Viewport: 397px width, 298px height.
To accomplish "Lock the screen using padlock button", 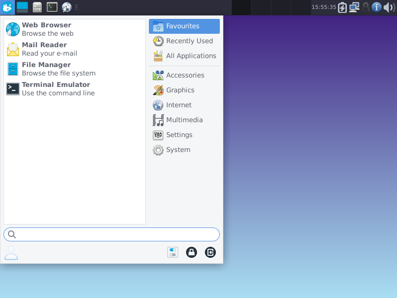I will [192, 252].
